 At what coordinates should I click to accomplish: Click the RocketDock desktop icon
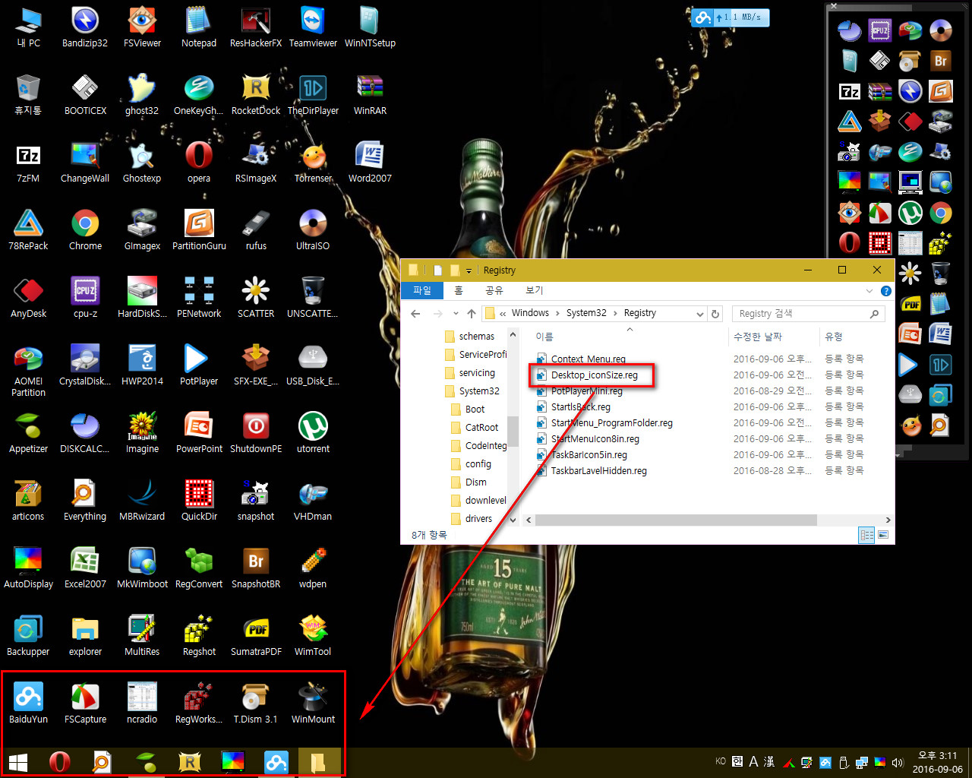[x=256, y=95]
